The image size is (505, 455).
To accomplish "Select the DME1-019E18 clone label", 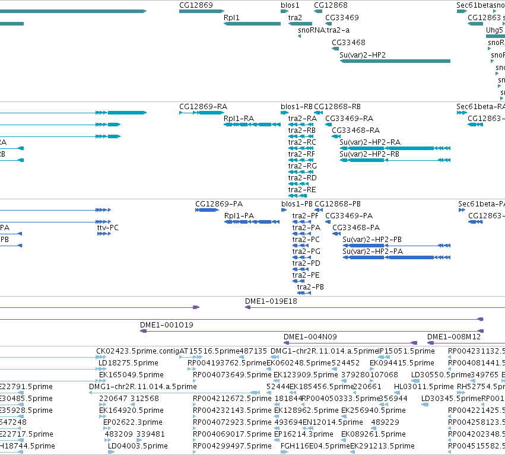I will (x=271, y=301).
